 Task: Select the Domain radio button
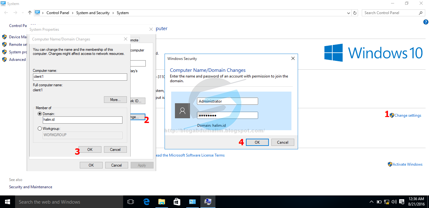pos(40,114)
